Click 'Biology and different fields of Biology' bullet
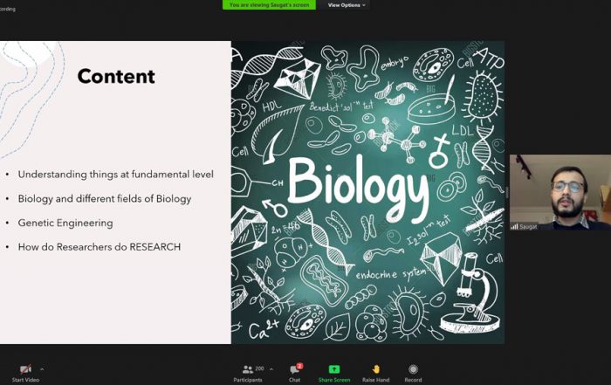 105,199
